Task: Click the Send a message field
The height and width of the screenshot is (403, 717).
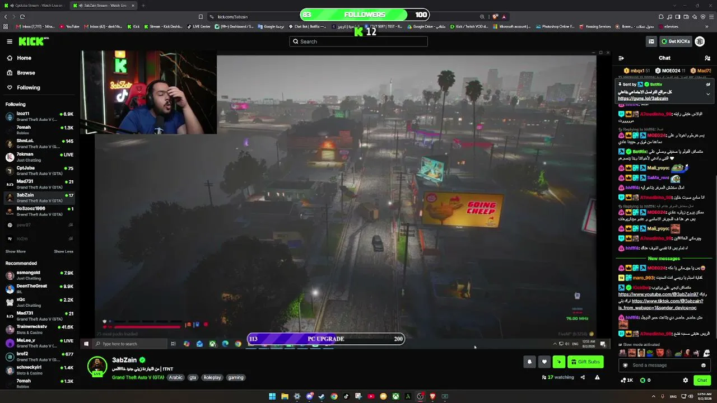Action: tap(664, 365)
